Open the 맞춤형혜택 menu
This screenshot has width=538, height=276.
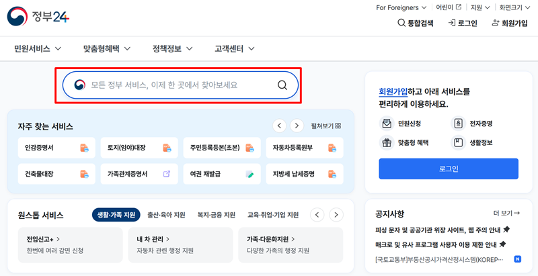(x=107, y=49)
